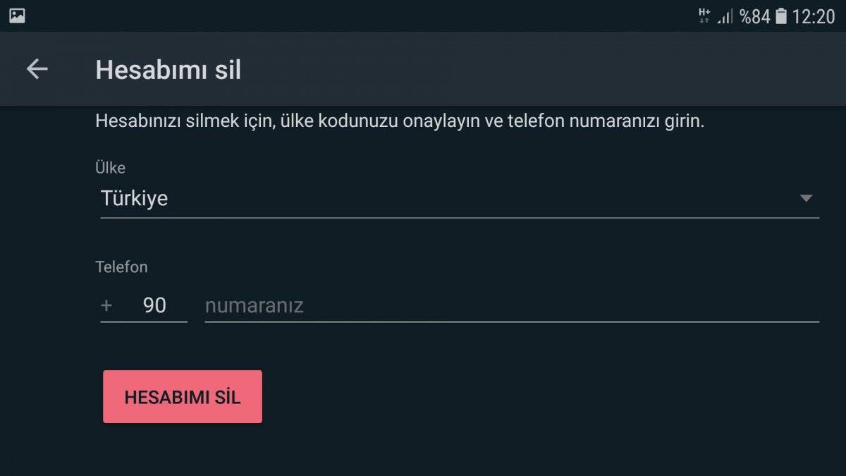Click the Hesabımı sil title text
846x476 pixels.
[167, 69]
